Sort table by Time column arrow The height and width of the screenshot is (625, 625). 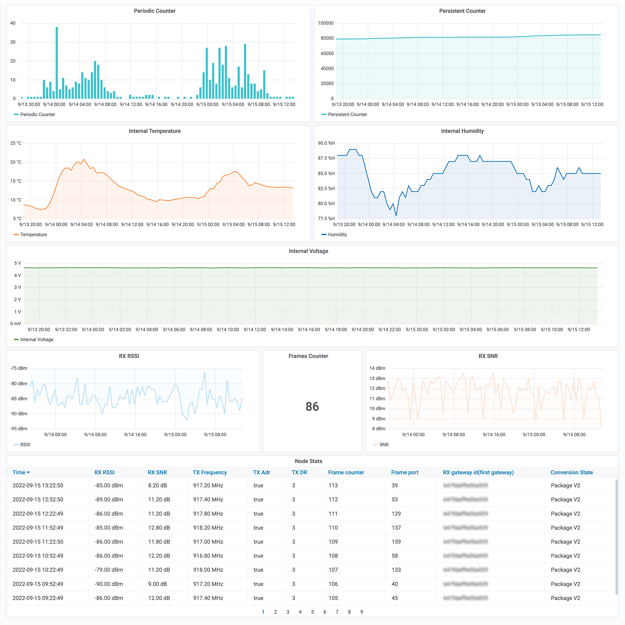point(28,472)
